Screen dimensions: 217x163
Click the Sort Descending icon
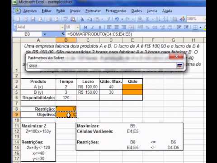tap(165, 19)
